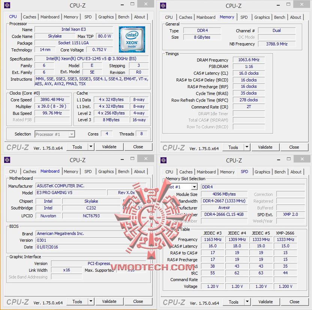
Task: Click module manufacturer Avexir value
Action: [x=224, y=208]
